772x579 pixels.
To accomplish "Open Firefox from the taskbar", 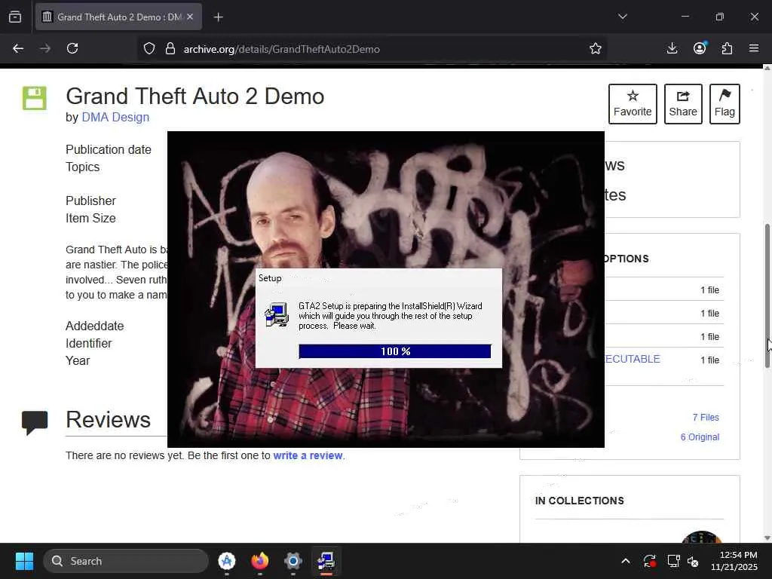I will pyautogui.click(x=259, y=561).
